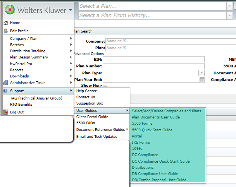Click the Advanced Options heading
236x187 pixels.
click(89, 54)
